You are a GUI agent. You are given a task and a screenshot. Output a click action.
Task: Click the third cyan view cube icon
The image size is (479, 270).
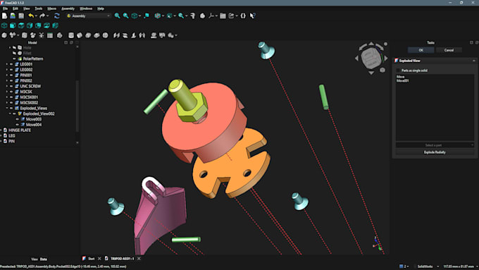[x=21, y=25]
